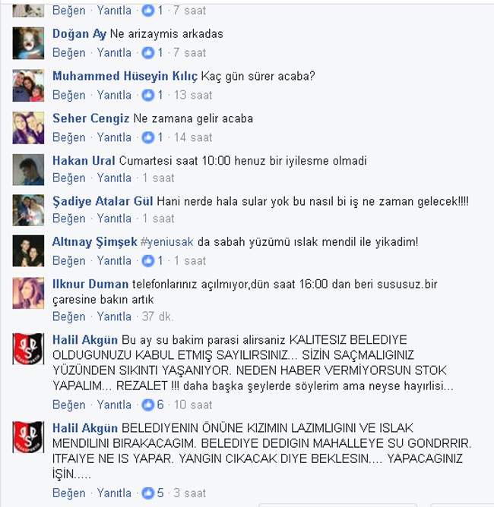
Task: Like Hakan Ural's comment with Beğen
Action: pos(69,178)
